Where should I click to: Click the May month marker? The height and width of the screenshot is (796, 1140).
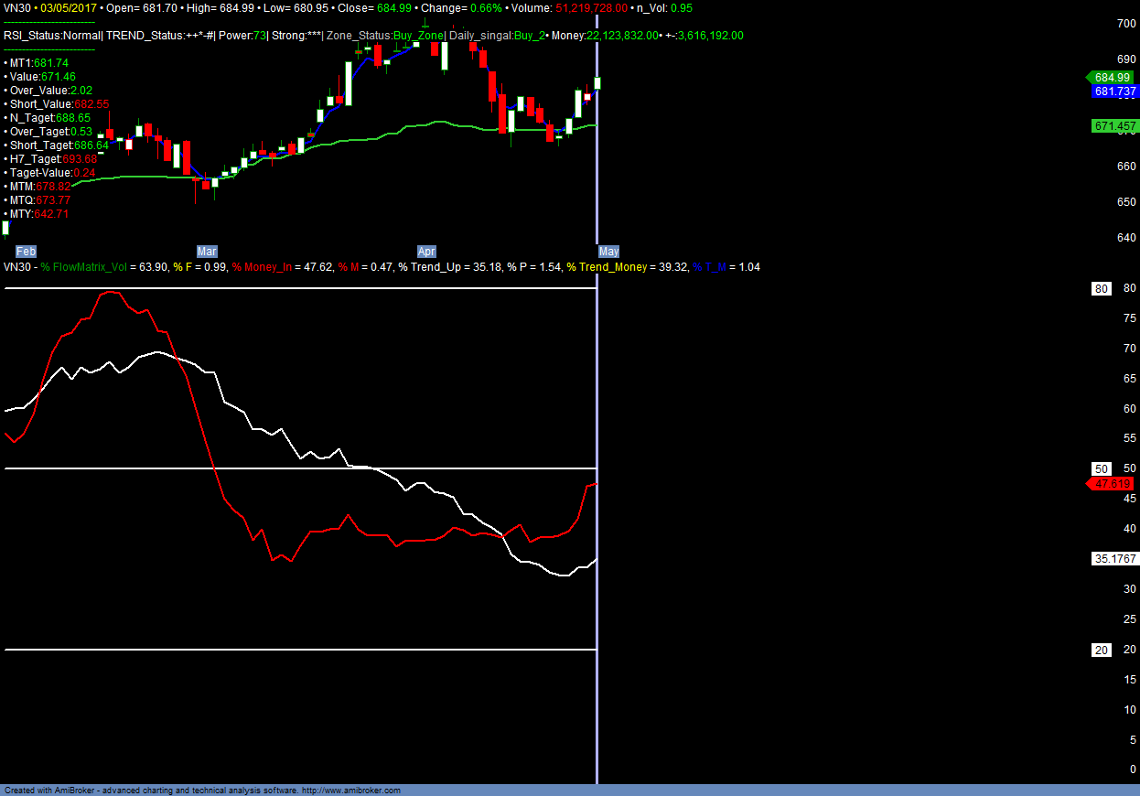click(608, 251)
